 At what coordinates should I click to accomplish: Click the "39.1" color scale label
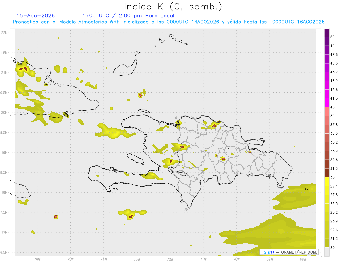[334, 116]
